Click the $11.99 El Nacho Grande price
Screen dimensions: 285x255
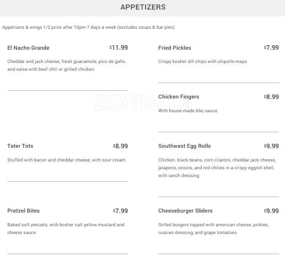tap(119, 47)
